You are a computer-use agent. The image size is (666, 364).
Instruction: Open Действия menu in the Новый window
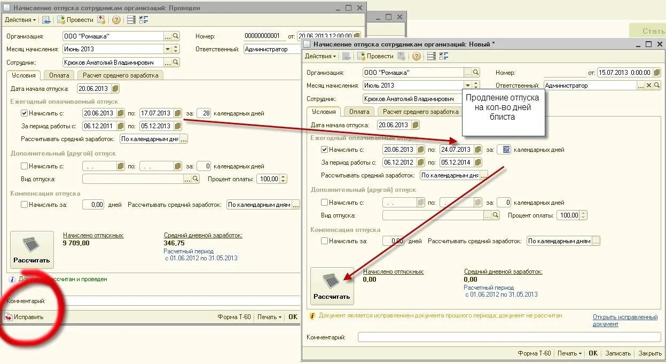click(x=320, y=56)
